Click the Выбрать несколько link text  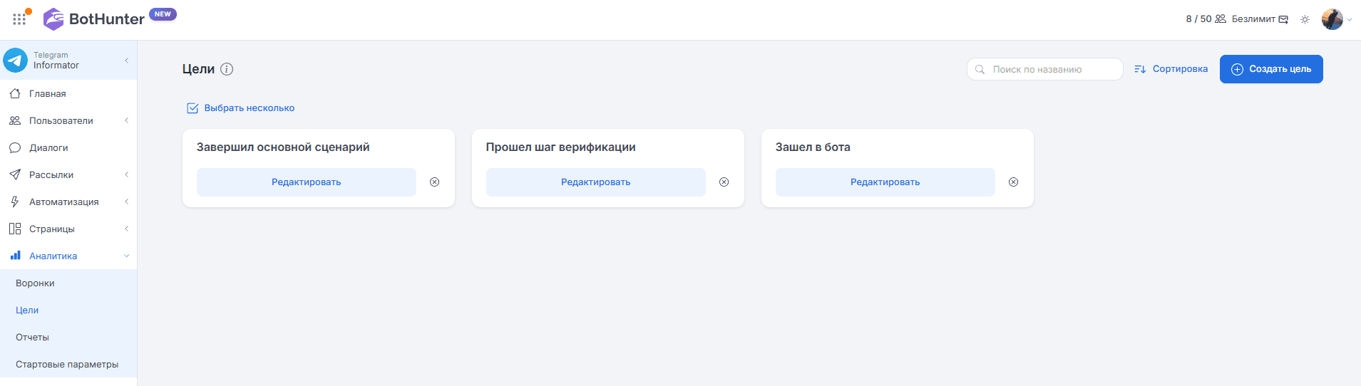coord(250,108)
